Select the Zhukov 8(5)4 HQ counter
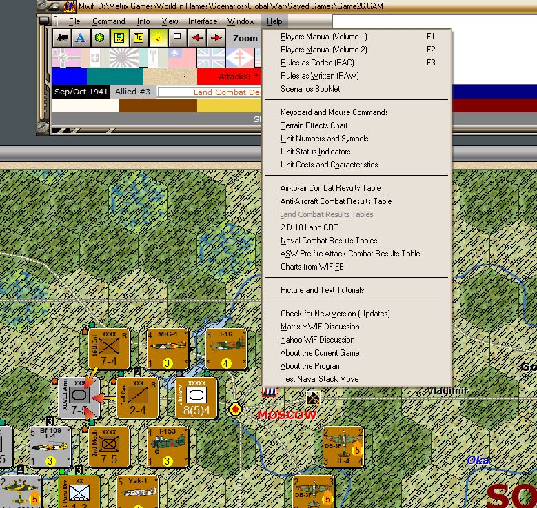The width and height of the screenshot is (537, 508). [x=196, y=398]
